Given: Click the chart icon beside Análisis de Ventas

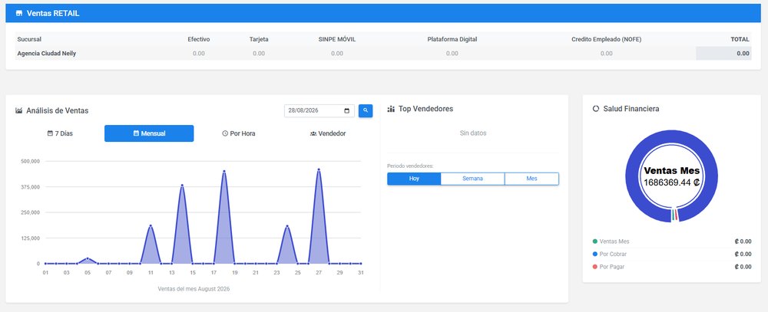Looking at the screenshot, I should click(x=19, y=110).
